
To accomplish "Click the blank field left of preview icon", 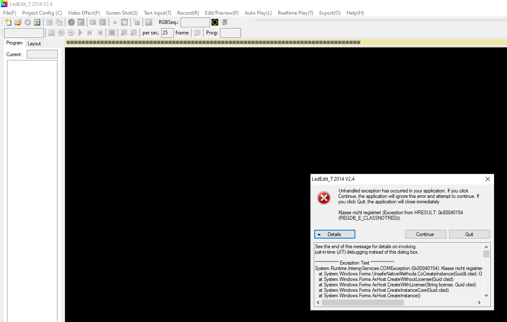I will tap(24, 33).
